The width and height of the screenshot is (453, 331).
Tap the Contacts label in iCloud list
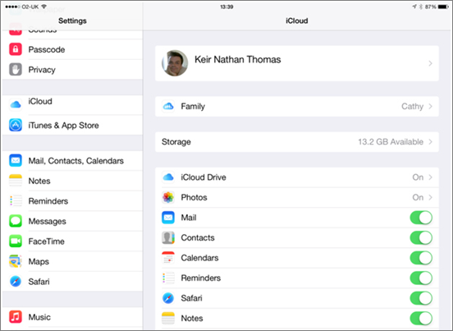(x=198, y=237)
